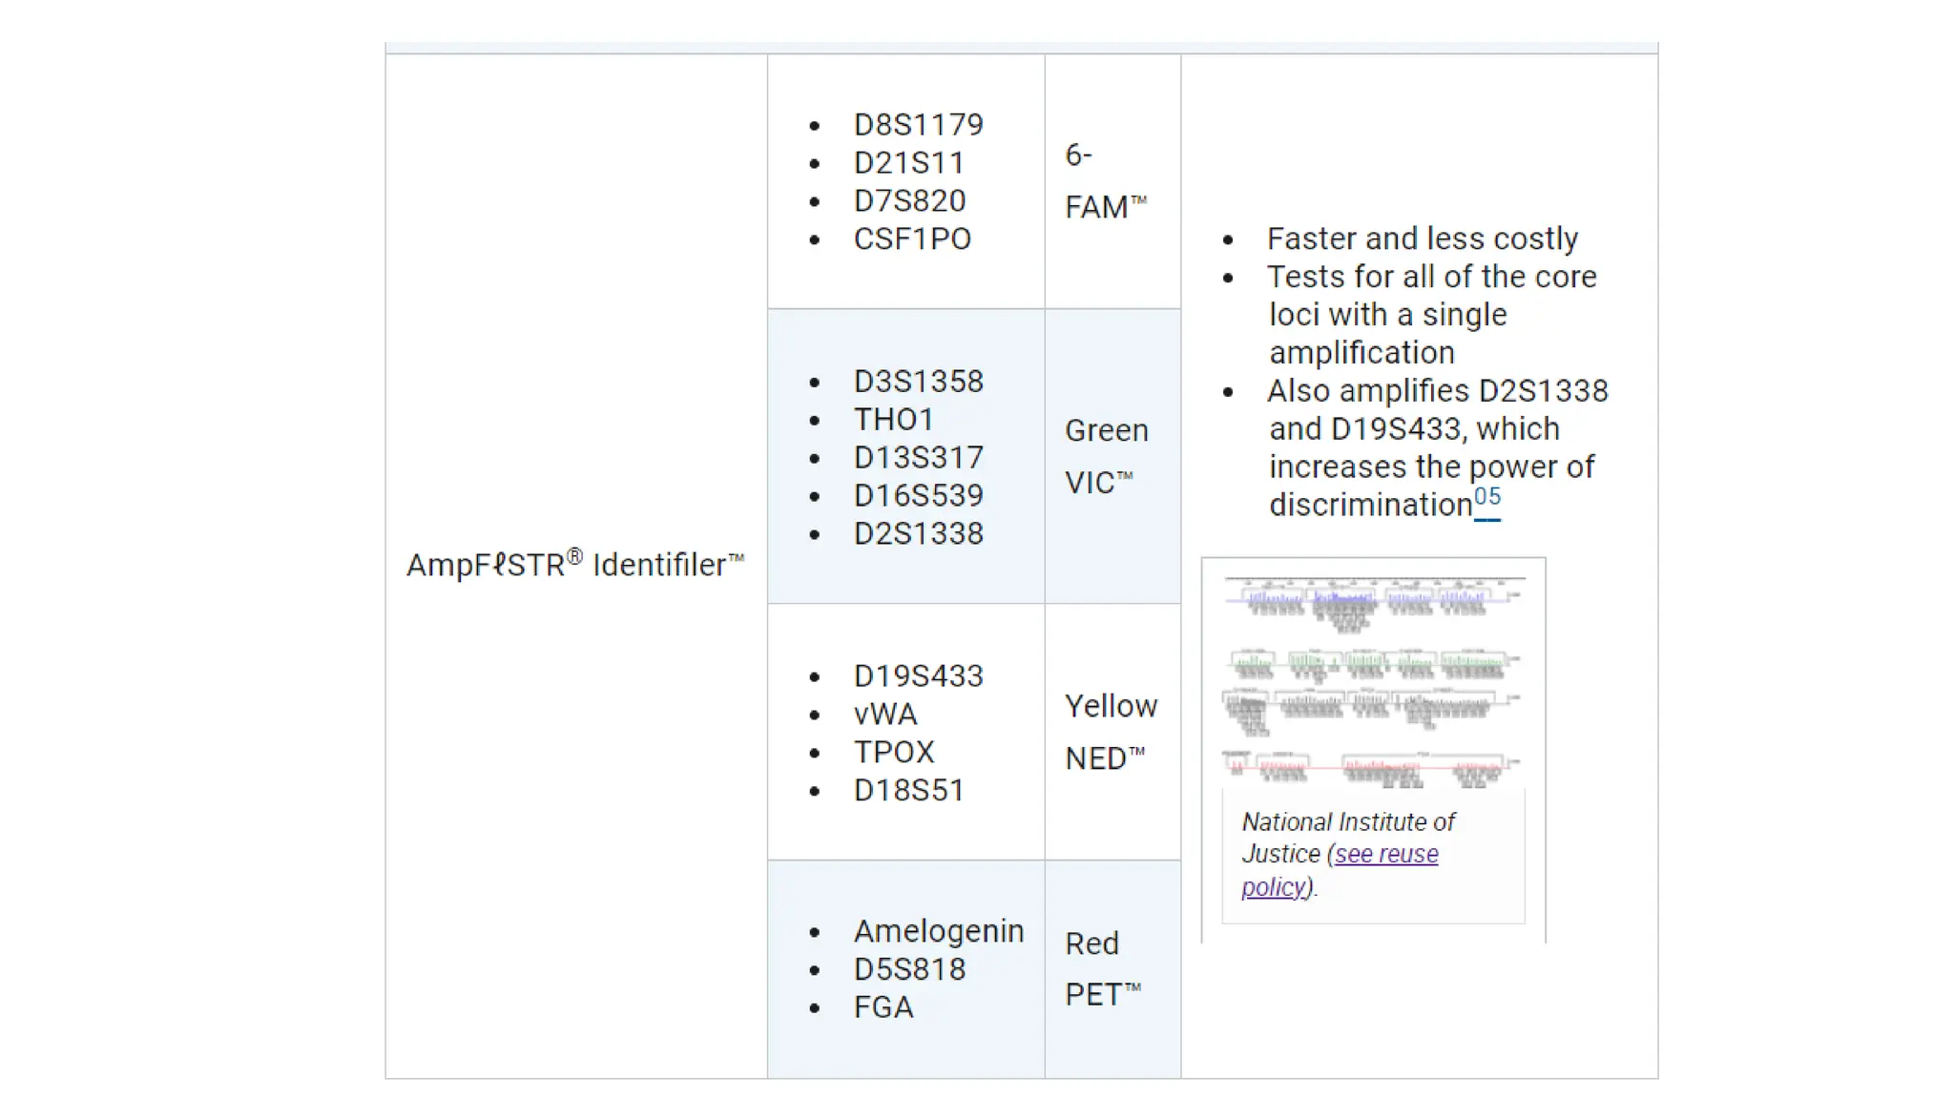Select the D18S51 list item
This screenshot has height=1099, width=1954.
pyautogui.click(x=908, y=791)
